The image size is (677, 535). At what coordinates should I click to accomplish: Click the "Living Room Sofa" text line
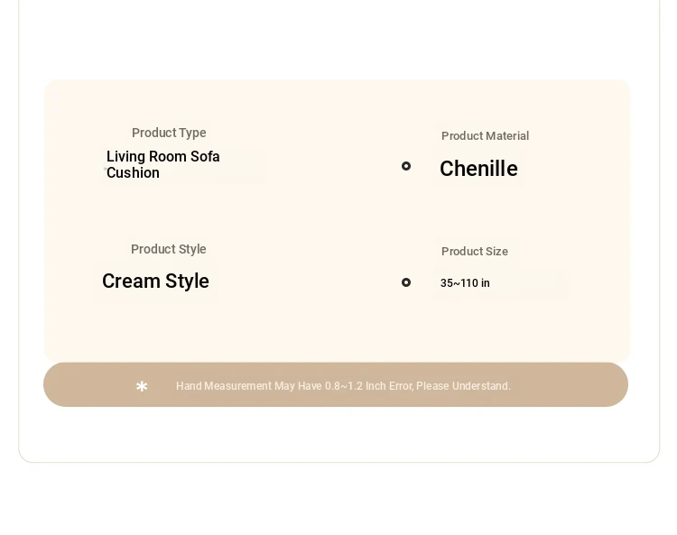click(163, 157)
